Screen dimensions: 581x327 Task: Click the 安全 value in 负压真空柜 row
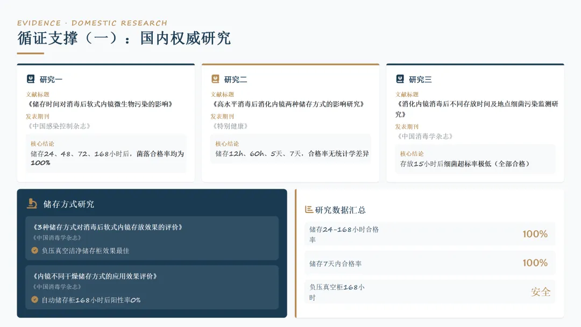click(x=541, y=292)
